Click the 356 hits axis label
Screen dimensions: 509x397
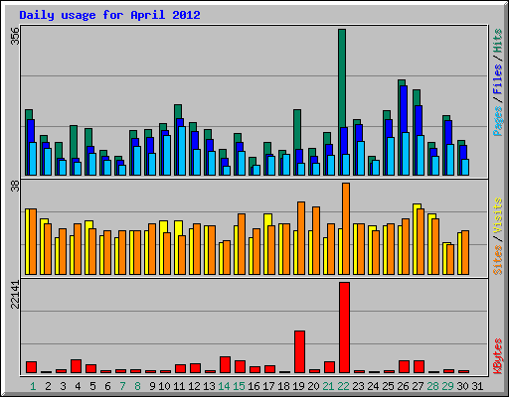(x=15, y=36)
